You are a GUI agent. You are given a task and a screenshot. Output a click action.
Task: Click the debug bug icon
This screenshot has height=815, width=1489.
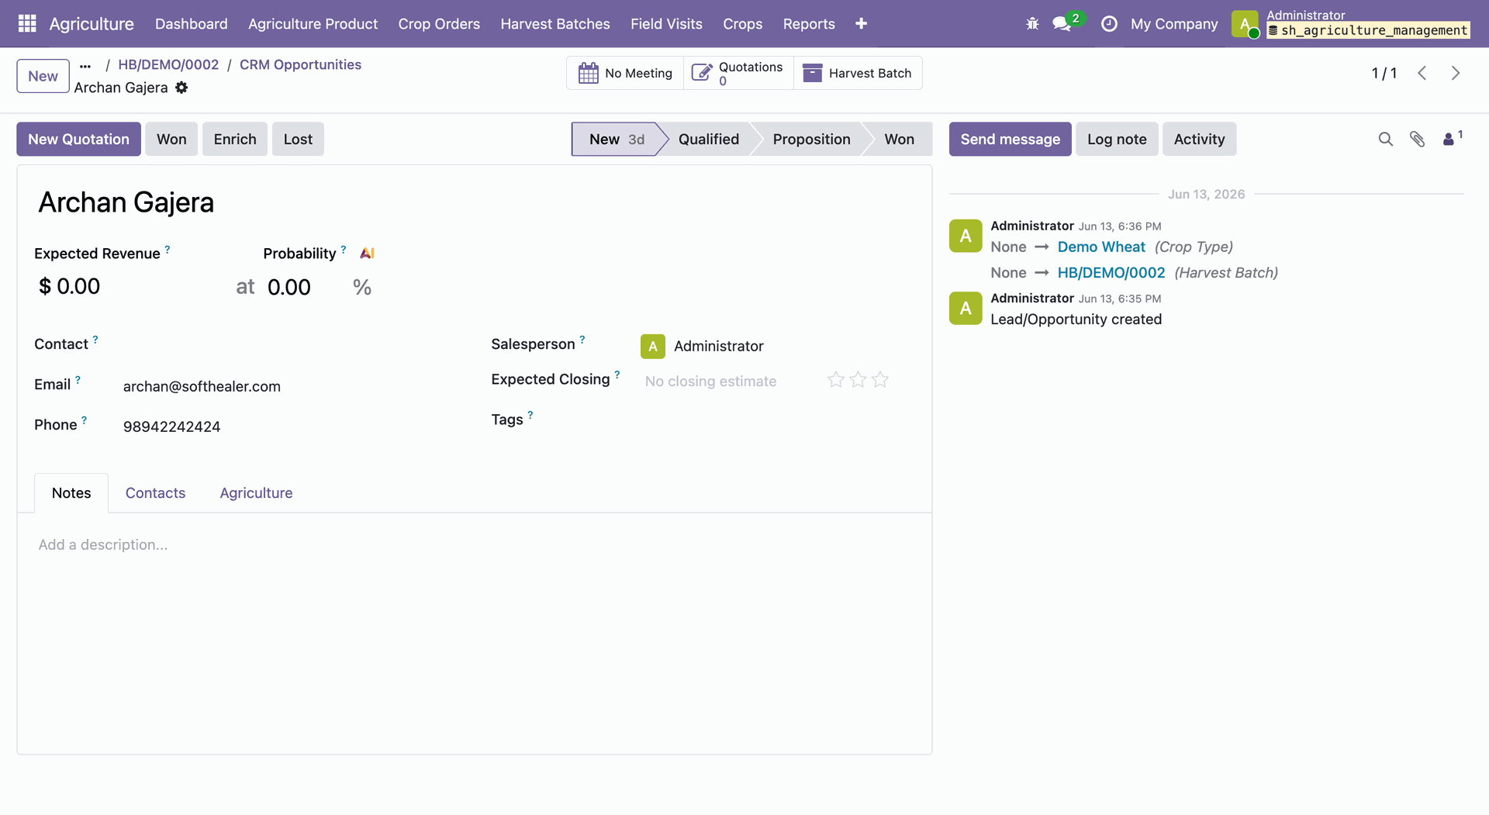(x=1032, y=24)
